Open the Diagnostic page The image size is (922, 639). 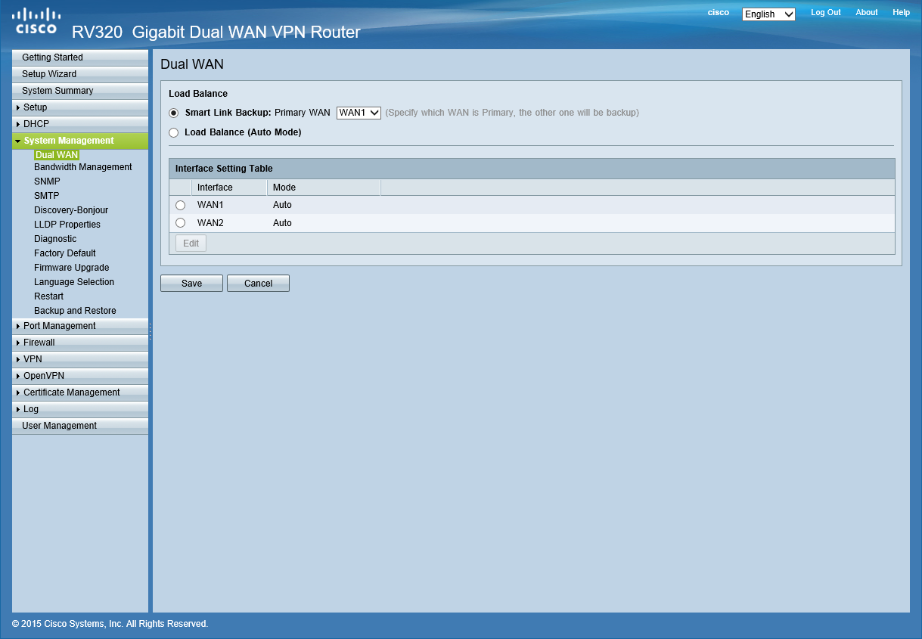55,239
